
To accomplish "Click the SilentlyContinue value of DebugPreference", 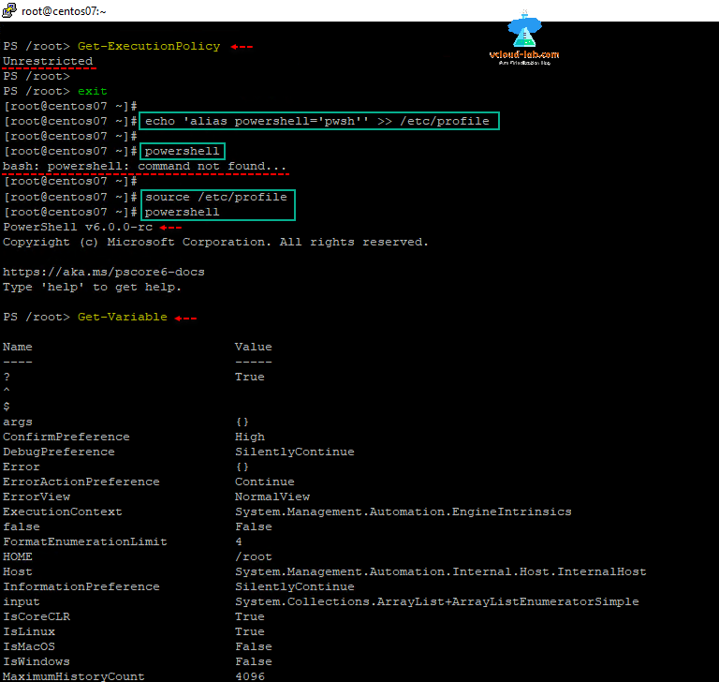I will tap(295, 452).
